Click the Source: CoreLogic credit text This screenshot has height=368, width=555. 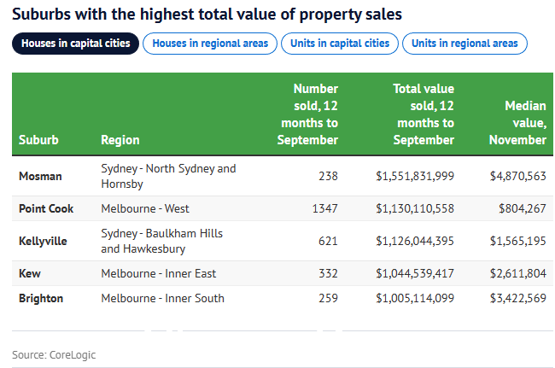54,355
